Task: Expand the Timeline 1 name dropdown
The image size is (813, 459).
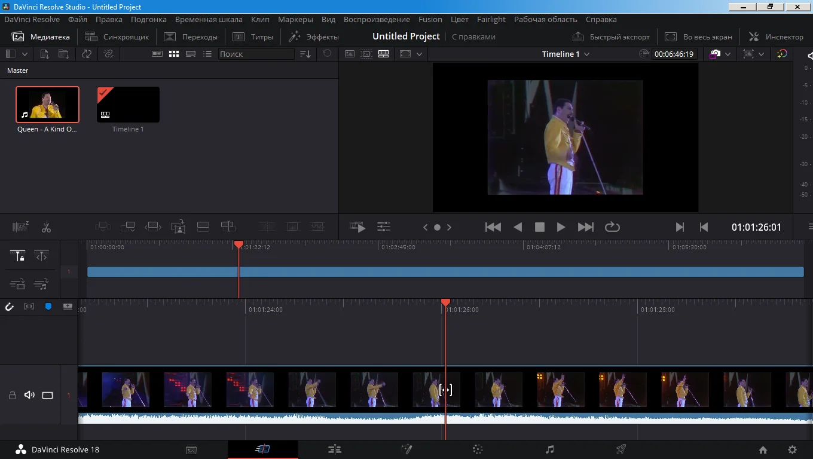Action: coord(586,54)
